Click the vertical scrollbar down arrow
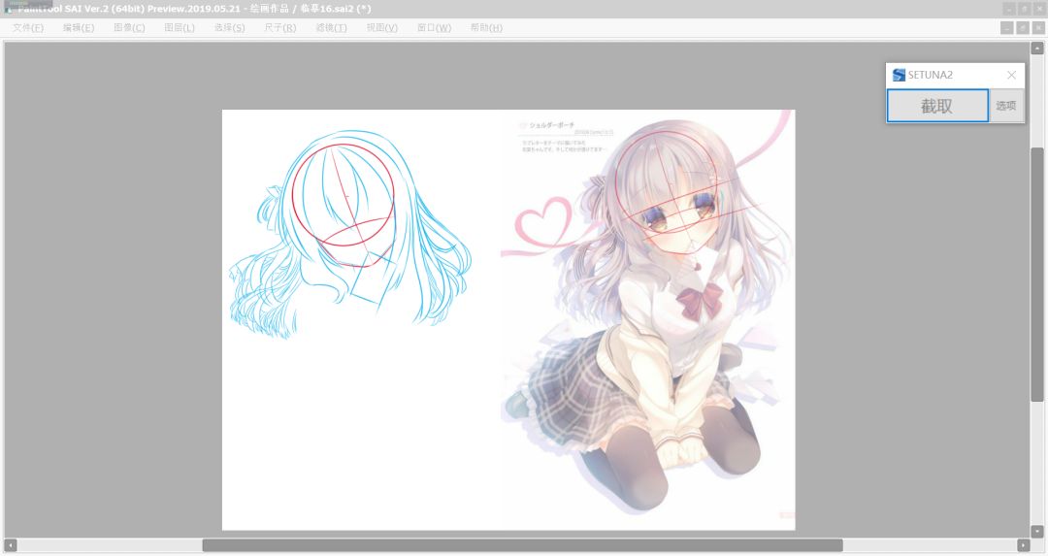This screenshot has height=556, width=1048. 1036,532
